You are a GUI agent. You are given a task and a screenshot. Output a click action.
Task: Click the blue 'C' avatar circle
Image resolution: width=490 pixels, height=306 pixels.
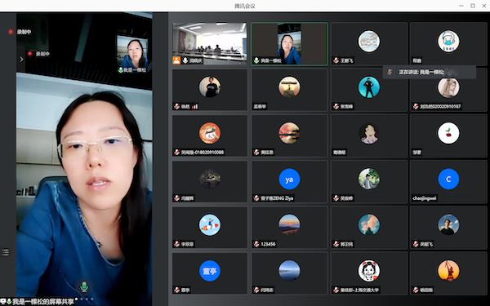click(448, 180)
